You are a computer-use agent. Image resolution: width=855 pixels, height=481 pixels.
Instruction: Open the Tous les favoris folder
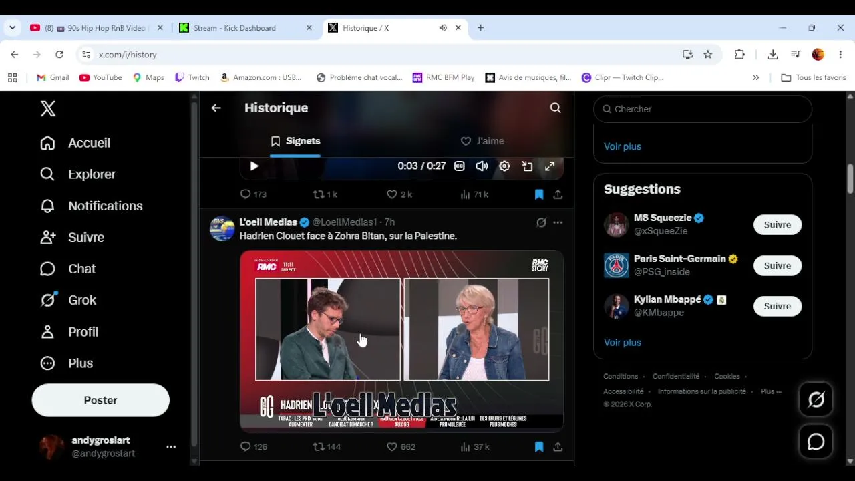click(x=814, y=77)
